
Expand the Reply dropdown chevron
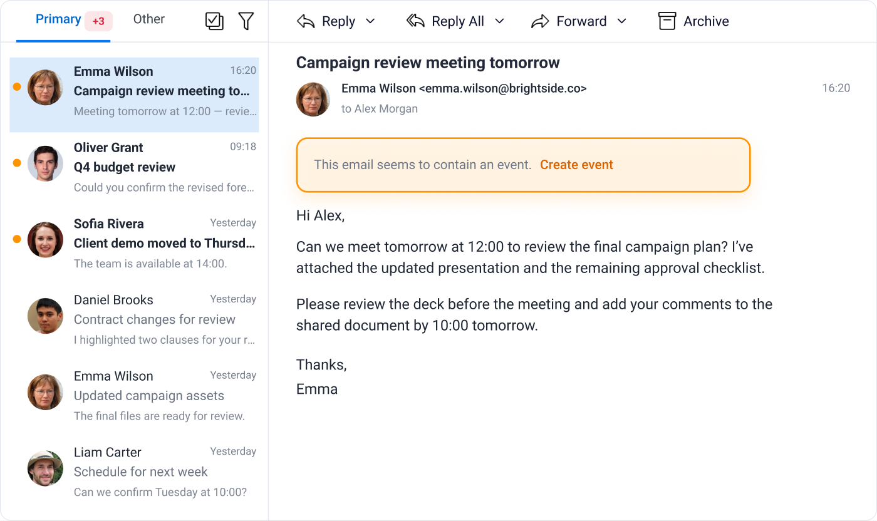tap(370, 21)
